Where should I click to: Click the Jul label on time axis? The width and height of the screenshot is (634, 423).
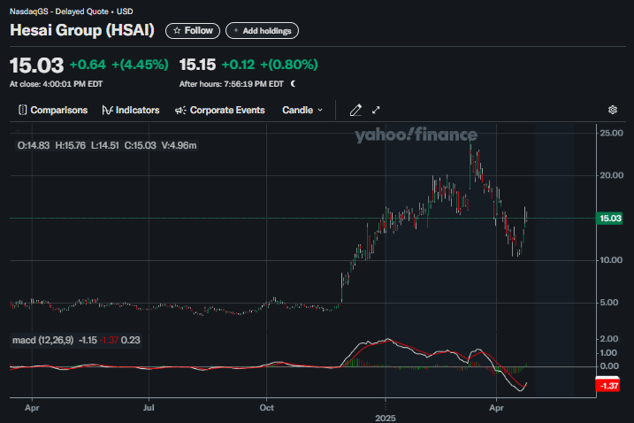(x=149, y=410)
